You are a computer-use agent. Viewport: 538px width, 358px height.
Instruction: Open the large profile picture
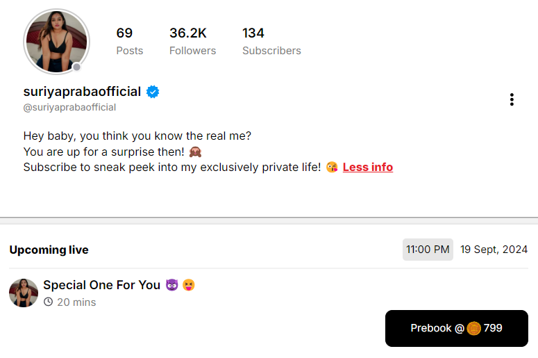click(x=56, y=41)
